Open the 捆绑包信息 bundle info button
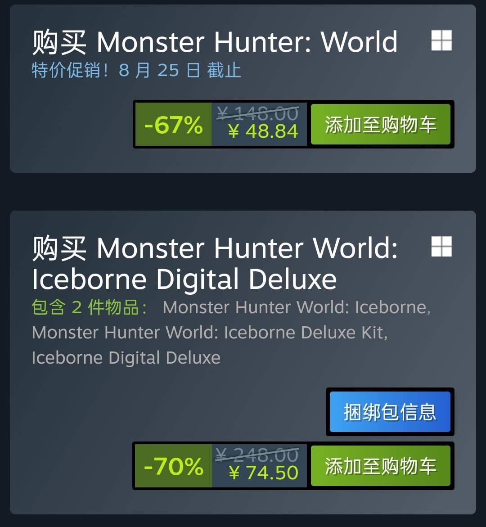Viewport: 486px width, 527px height. pyautogui.click(x=390, y=412)
